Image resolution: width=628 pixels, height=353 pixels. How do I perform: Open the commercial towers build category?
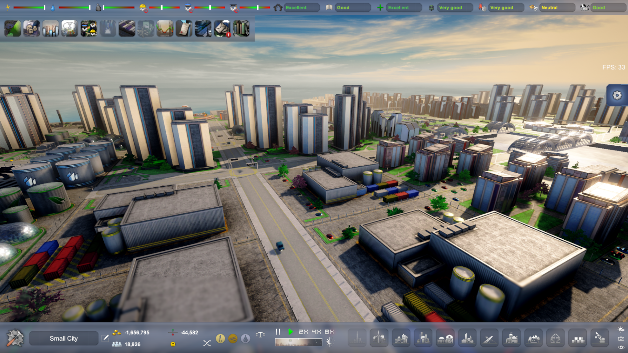coord(423,338)
